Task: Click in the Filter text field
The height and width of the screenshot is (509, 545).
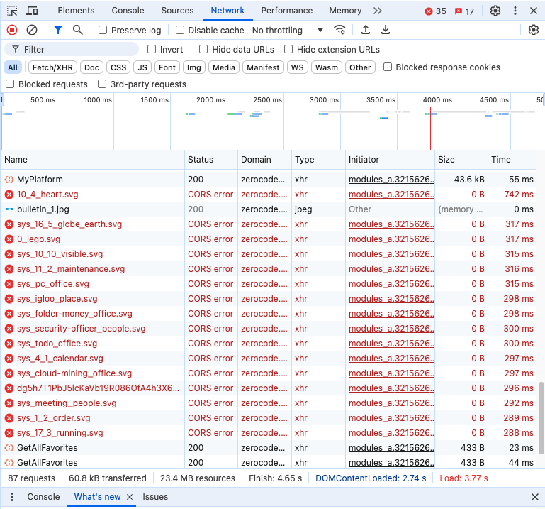Action: [x=78, y=50]
